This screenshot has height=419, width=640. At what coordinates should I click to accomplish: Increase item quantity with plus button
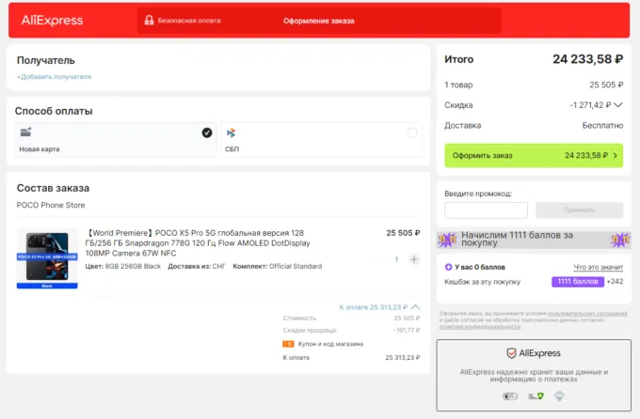[414, 259]
